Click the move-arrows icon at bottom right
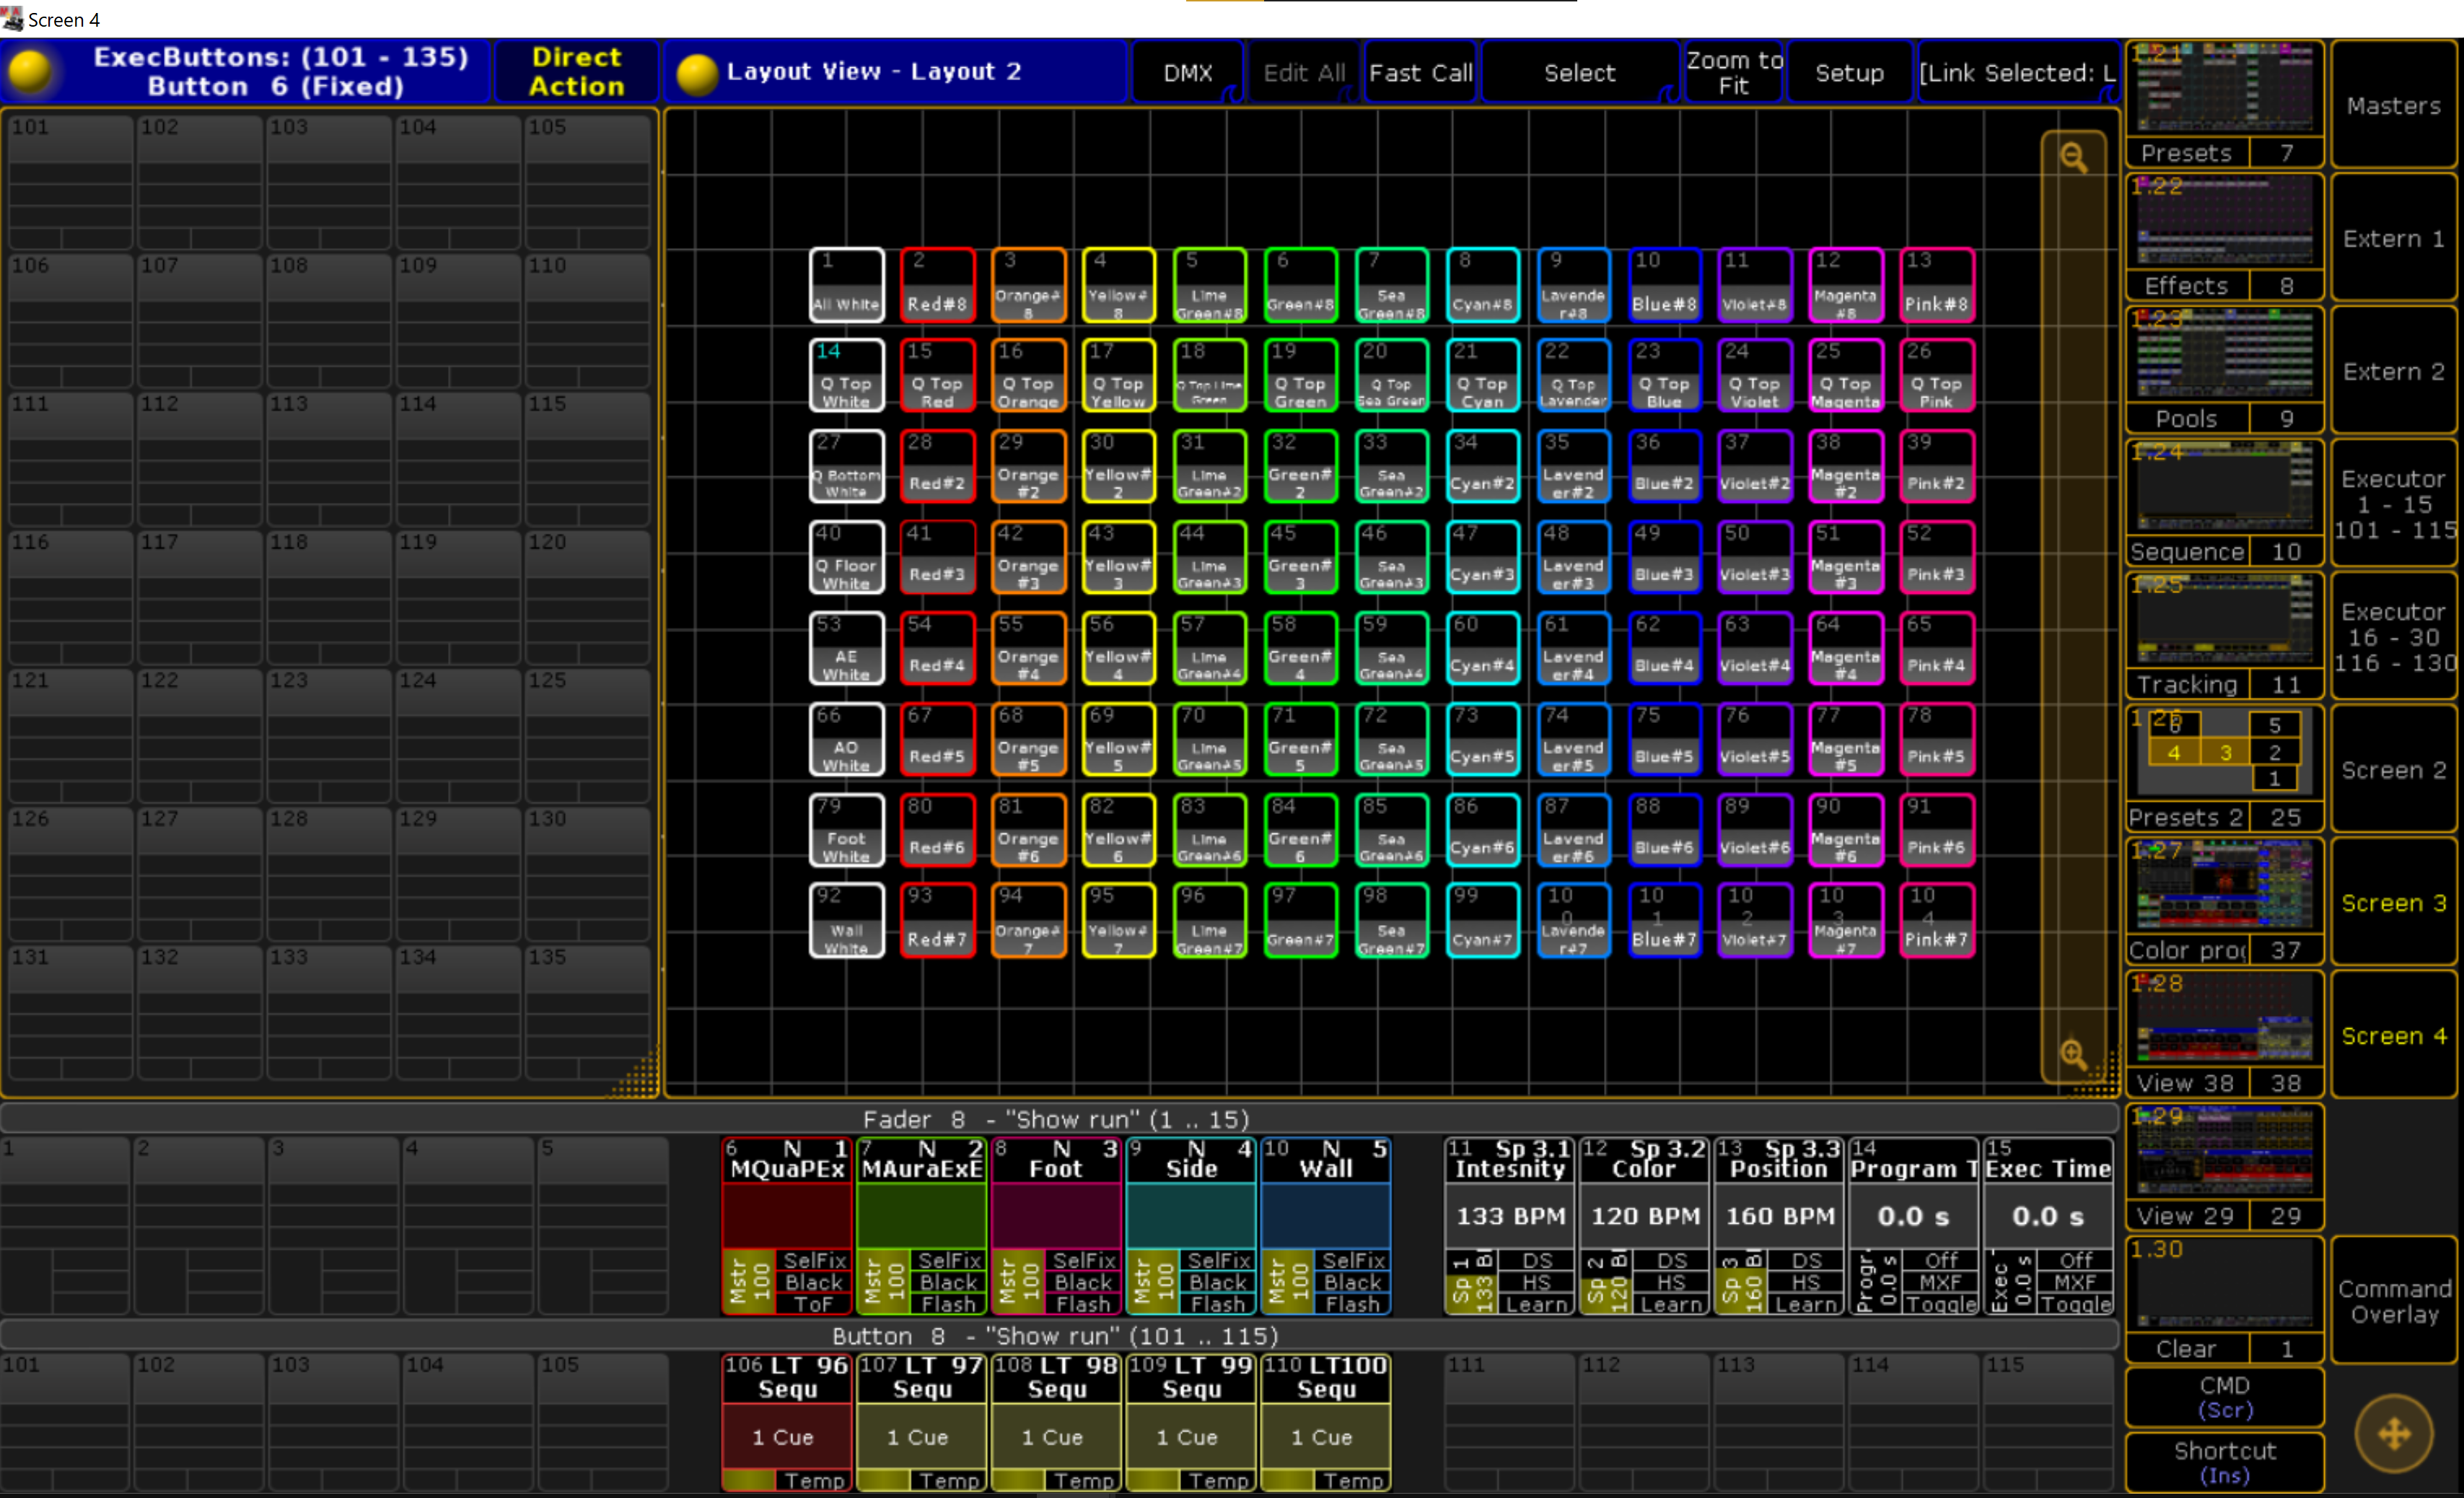 coord(2393,1434)
